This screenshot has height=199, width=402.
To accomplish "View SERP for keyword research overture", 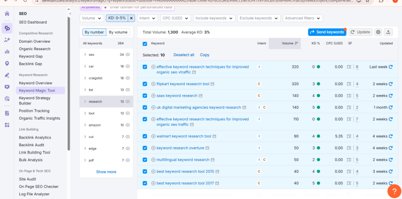I will tap(349, 148).
